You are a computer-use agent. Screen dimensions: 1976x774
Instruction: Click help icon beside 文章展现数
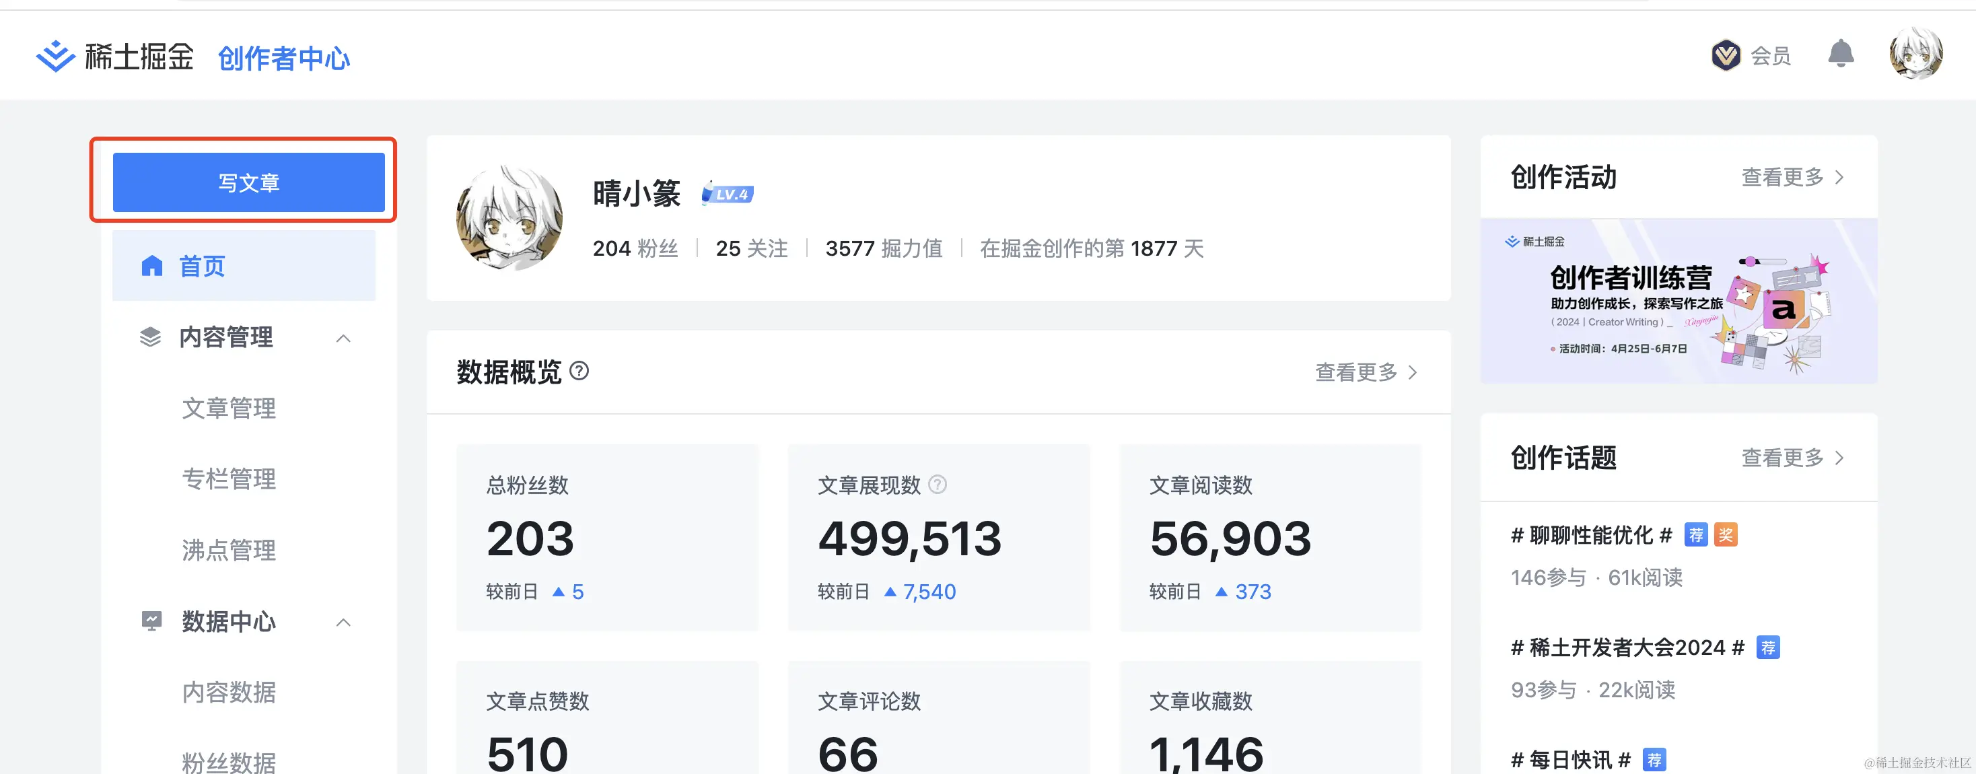(938, 485)
